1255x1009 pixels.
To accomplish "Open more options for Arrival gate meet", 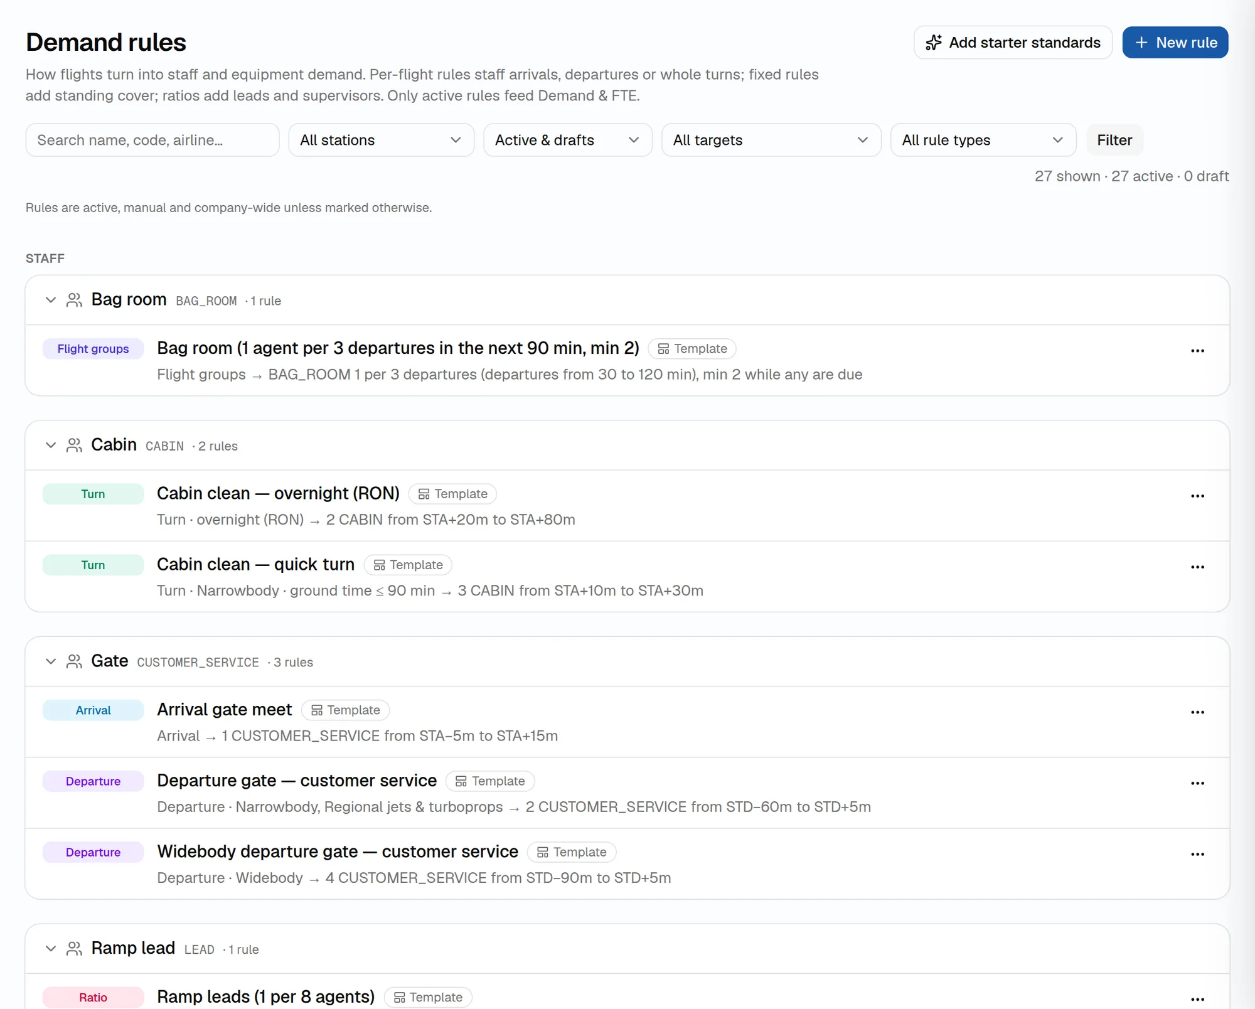I will (x=1197, y=712).
